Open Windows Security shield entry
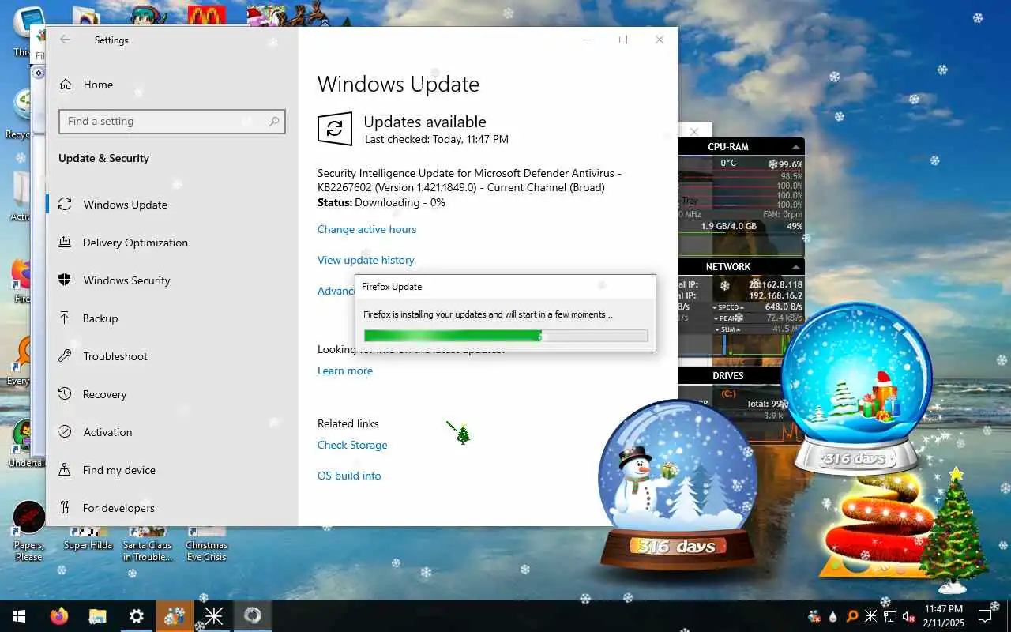The height and width of the screenshot is (632, 1011). click(172, 280)
